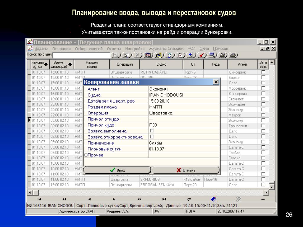303x227 pixels.
Task: Click the refresh arrow in navigator bar
Action: click(189, 199)
